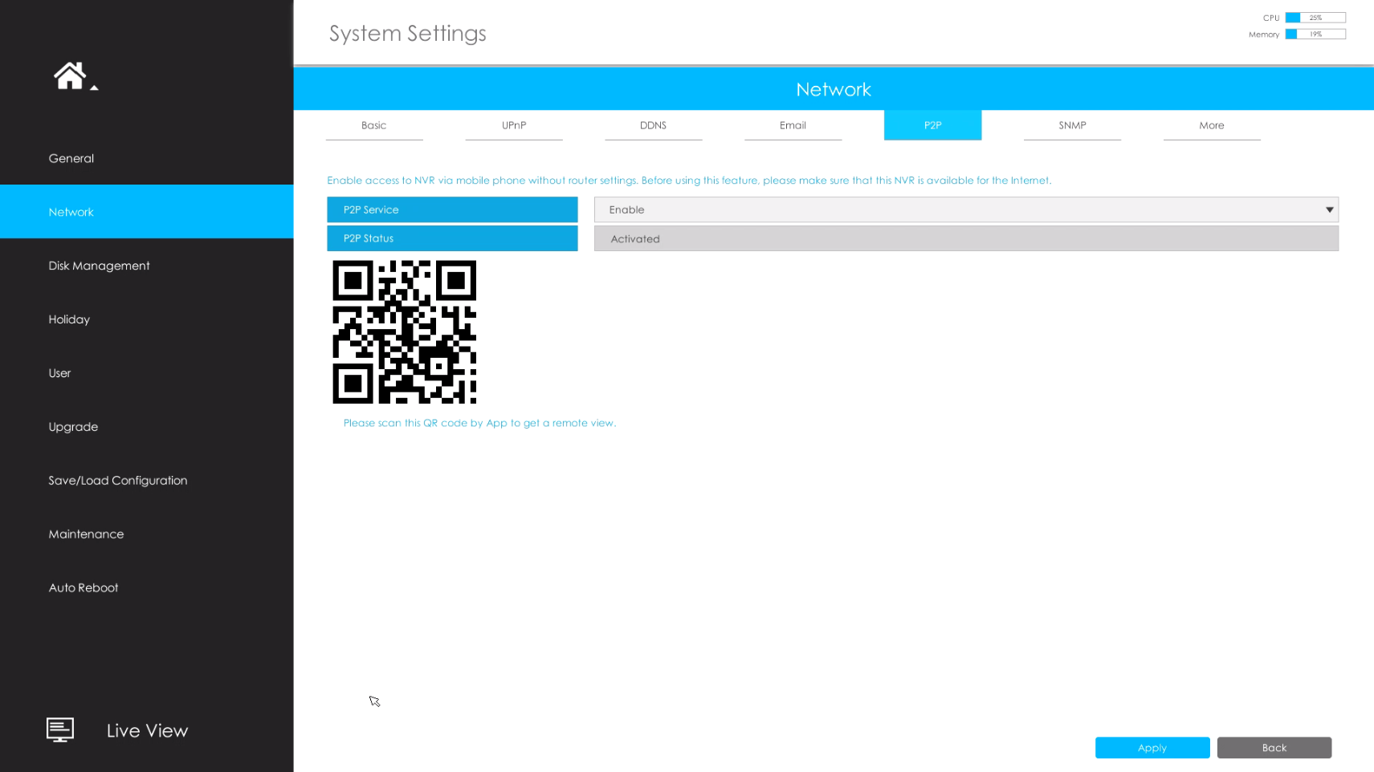The image size is (1374, 772).
Task: Select the P2P tab
Action: (932, 125)
